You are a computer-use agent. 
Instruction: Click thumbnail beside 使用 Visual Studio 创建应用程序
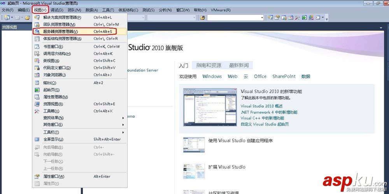[194, 145]
